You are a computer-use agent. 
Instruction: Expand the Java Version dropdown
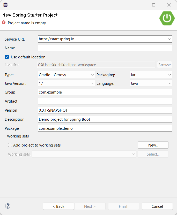(92, 83)
